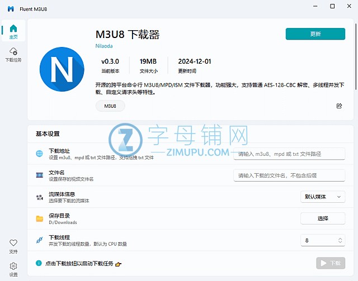
Task: Click the info icon in bottom hint bar
Action: 39,263
